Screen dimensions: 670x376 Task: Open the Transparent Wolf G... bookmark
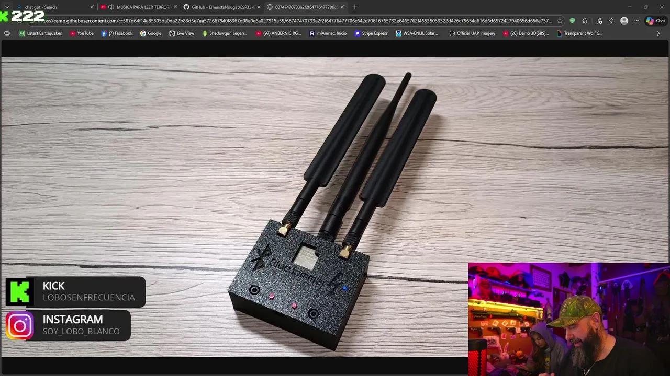(579, 33)
